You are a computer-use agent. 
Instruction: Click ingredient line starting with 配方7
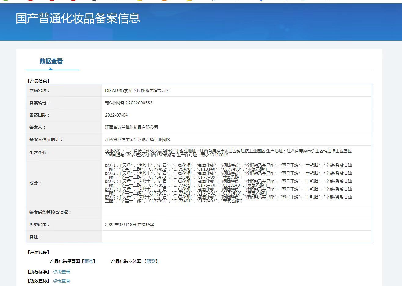click(x=228, y=199)
